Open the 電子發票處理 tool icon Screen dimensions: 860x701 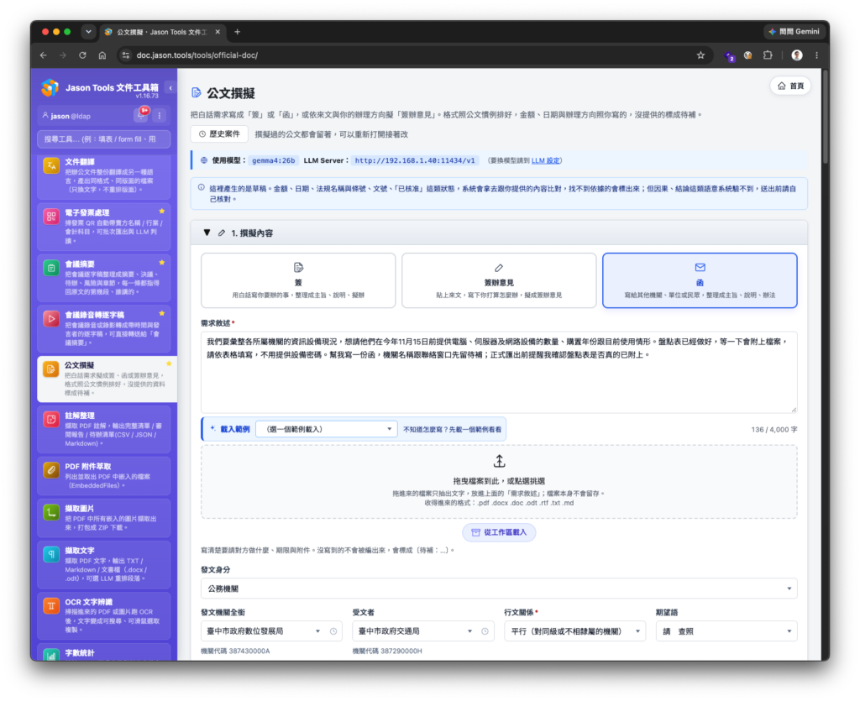click(51, 216)
